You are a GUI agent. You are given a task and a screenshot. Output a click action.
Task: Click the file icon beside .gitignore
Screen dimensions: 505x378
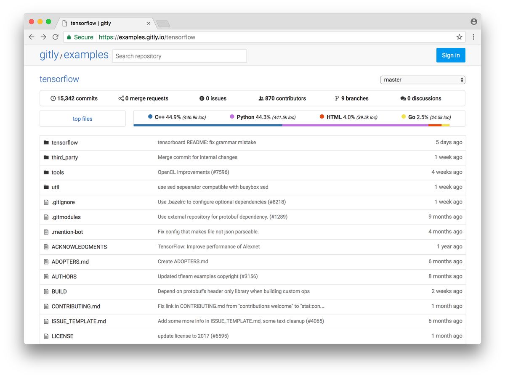(x=46, y=202)
